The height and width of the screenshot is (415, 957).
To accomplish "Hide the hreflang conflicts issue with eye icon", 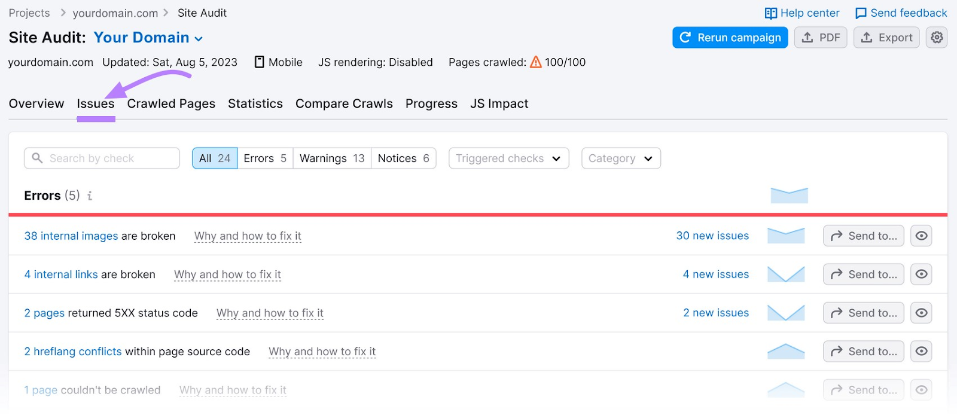I will [921, 351].
